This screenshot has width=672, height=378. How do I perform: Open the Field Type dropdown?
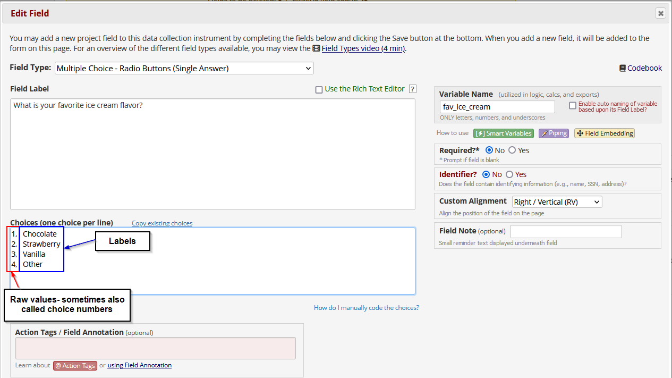pyautogui.click(x=184, y=68)
